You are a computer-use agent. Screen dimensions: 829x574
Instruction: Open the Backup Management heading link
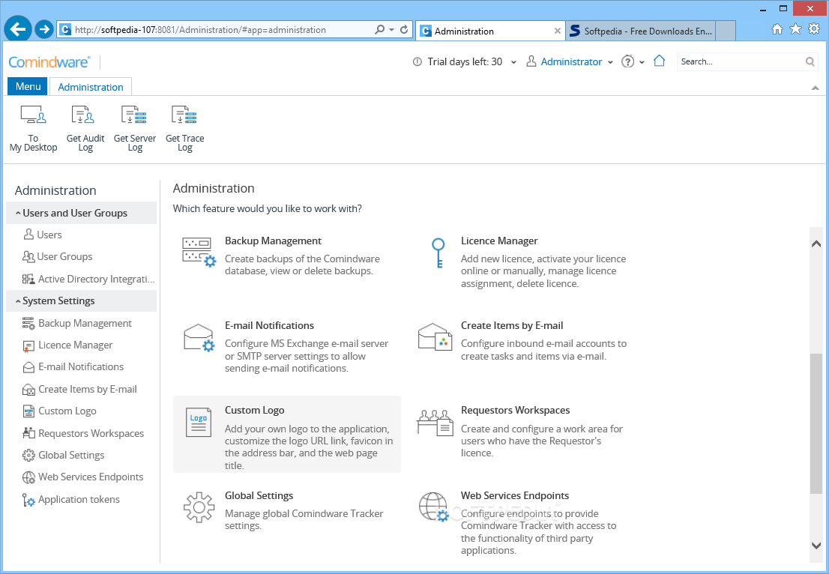(273, 241)
